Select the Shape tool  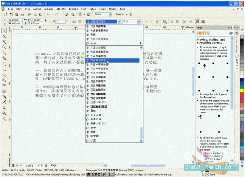click(x=4, y=36)
